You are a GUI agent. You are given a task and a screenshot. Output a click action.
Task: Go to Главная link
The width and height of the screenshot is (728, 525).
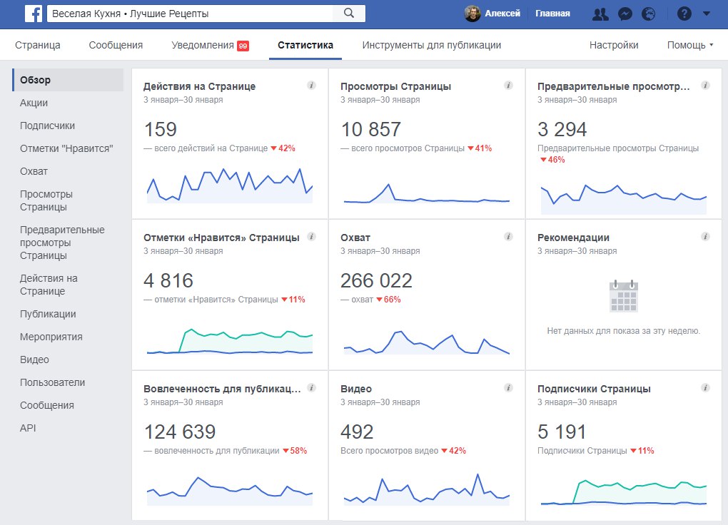tap(552, 14)
